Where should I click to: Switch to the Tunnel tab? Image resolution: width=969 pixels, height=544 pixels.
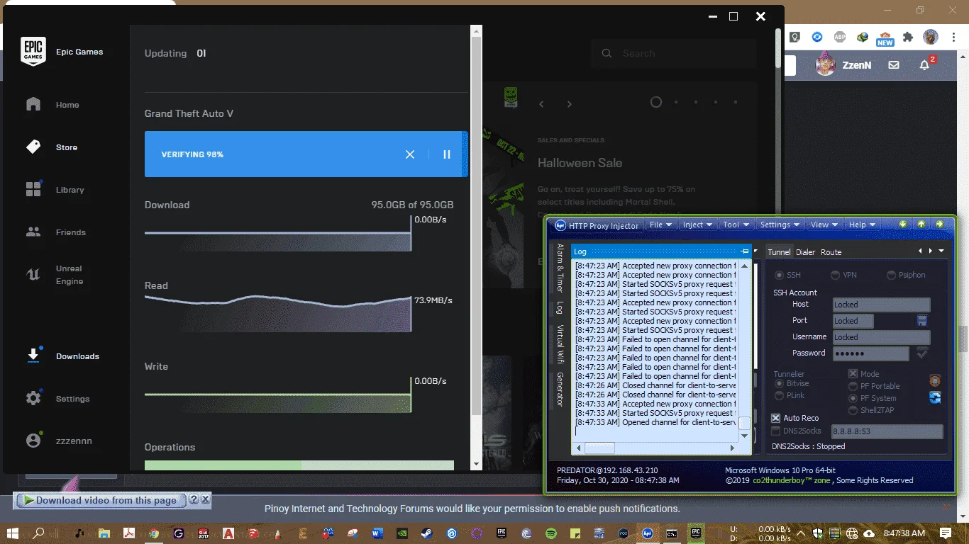click(779, 252)
